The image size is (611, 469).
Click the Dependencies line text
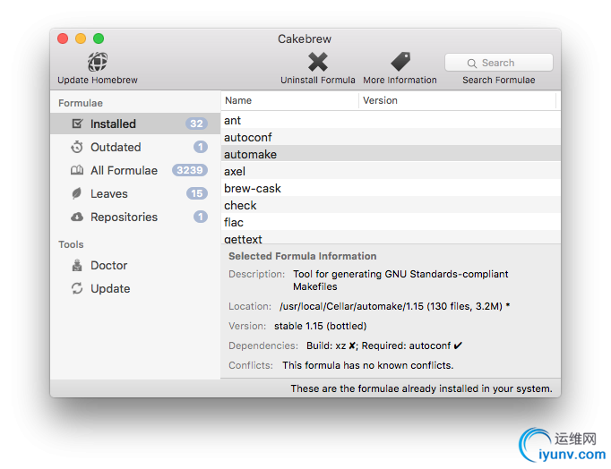[384, 345]
